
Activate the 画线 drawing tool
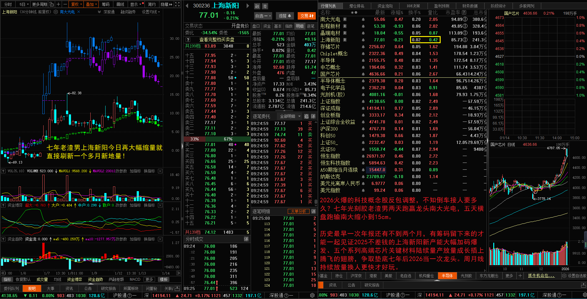point(120,4)
